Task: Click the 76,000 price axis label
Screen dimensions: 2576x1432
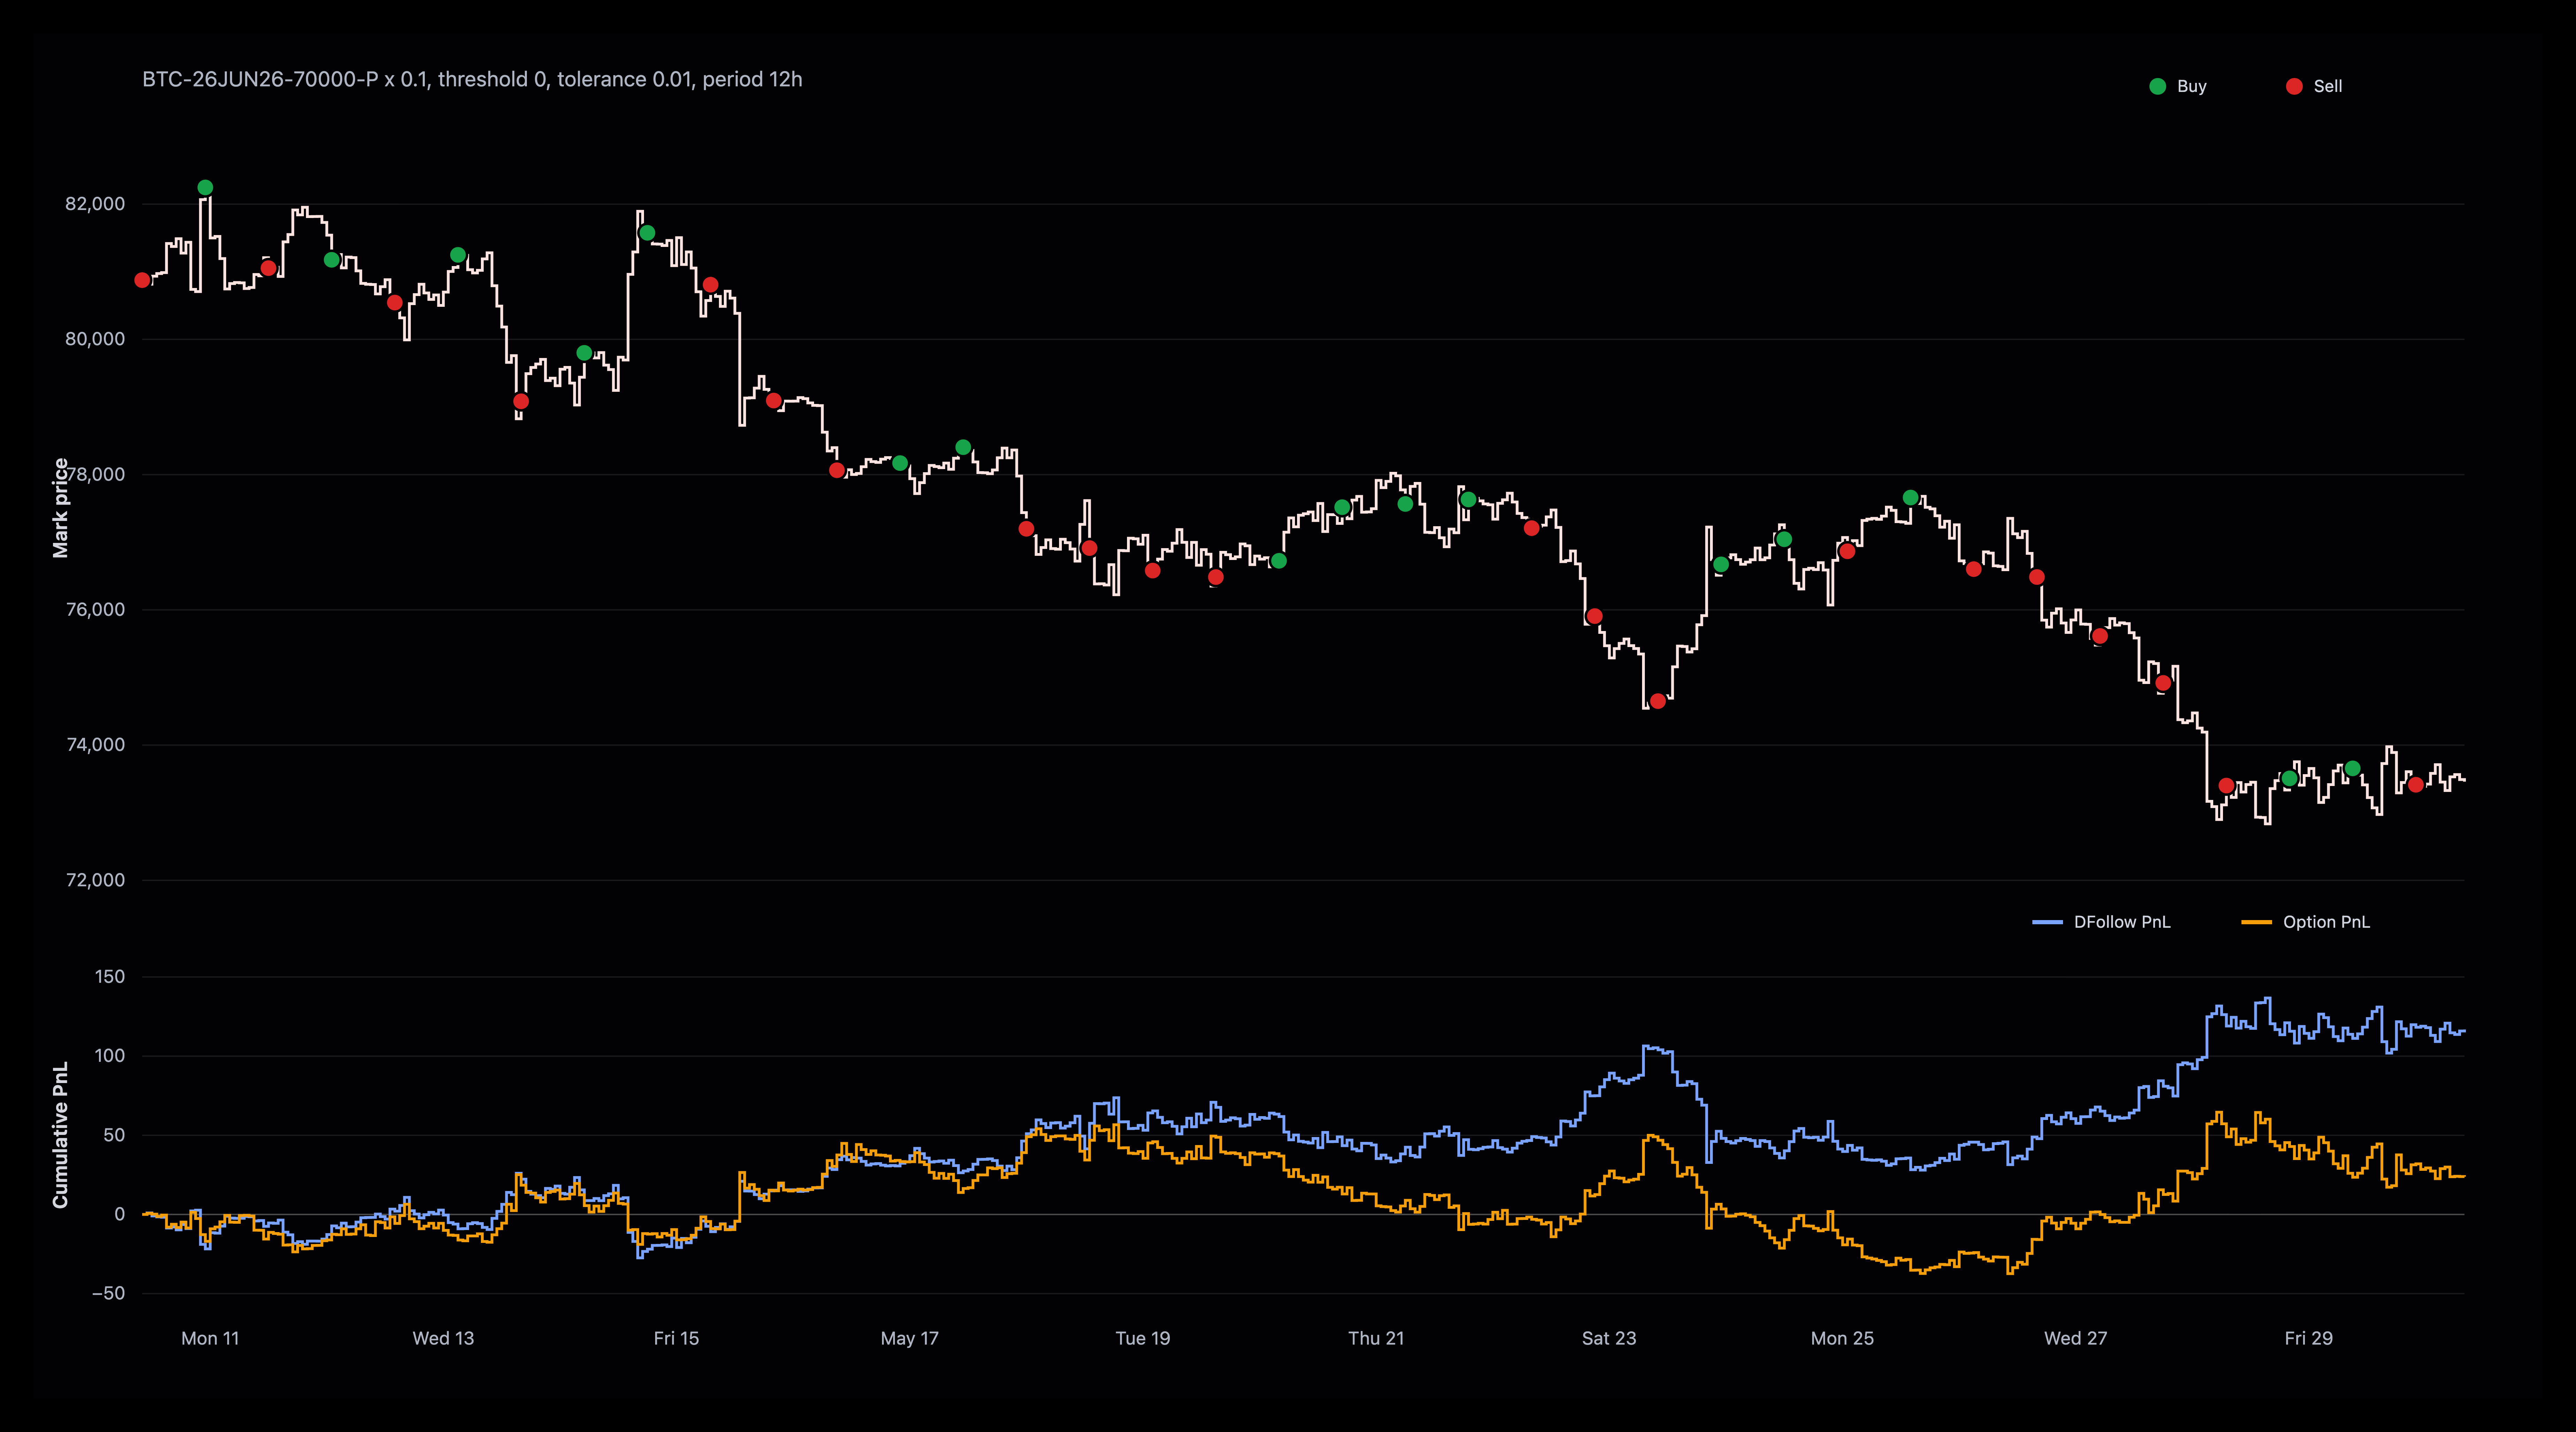Action: click(x=95, y=609)
